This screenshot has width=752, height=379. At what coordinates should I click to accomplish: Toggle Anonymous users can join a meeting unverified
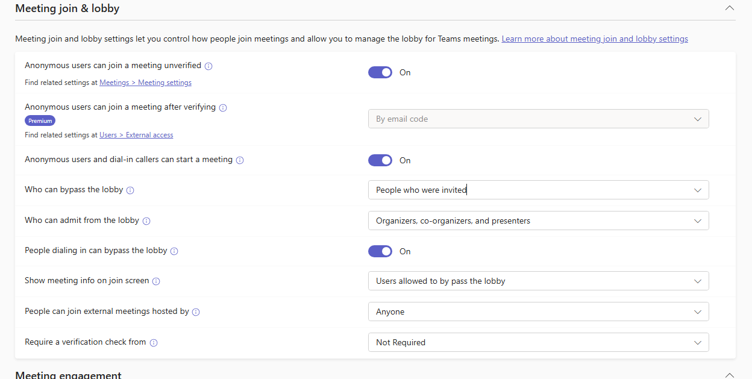pyautogui.click(x=380, y=72)
